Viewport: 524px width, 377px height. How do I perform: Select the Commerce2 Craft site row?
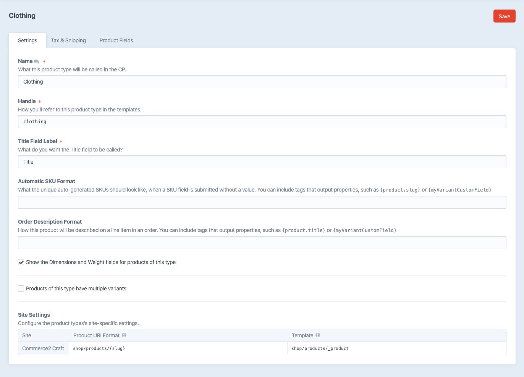tap(43, 348)
